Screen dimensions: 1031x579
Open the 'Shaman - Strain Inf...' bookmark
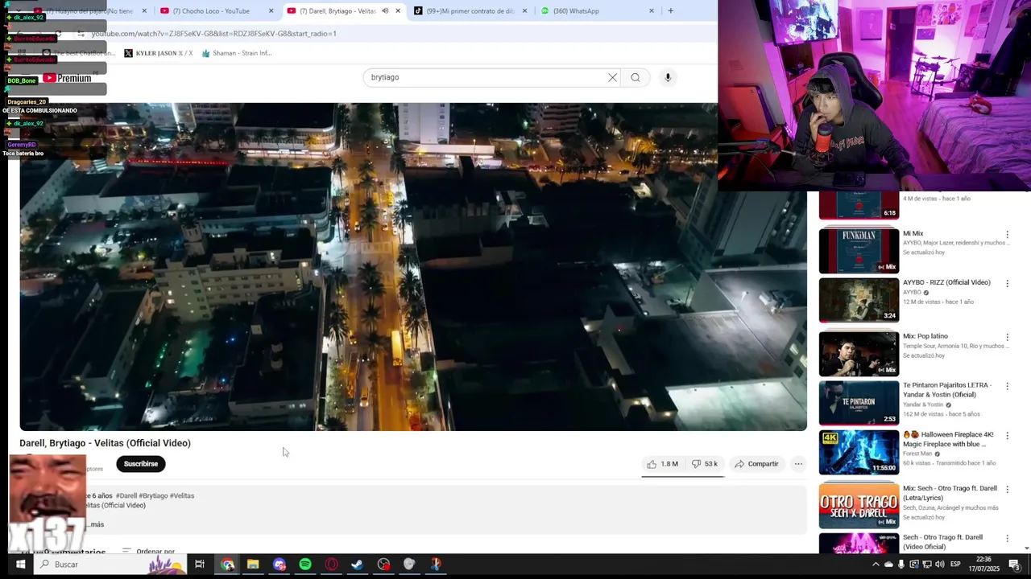click(x=237, y=53)
